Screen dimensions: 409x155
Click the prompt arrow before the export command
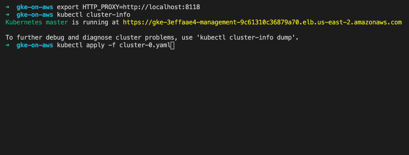[x=8, y=7]
